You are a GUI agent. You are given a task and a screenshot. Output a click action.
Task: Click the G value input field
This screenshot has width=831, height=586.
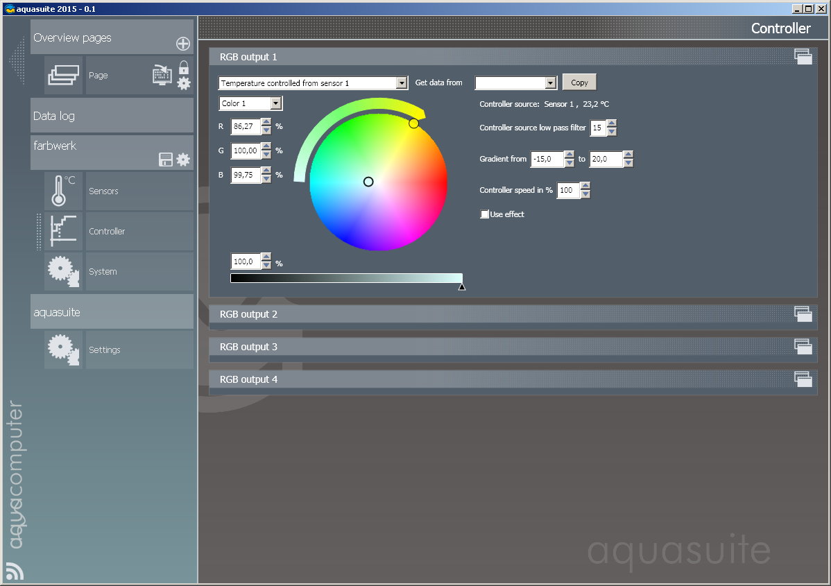(x=246, y=150)
